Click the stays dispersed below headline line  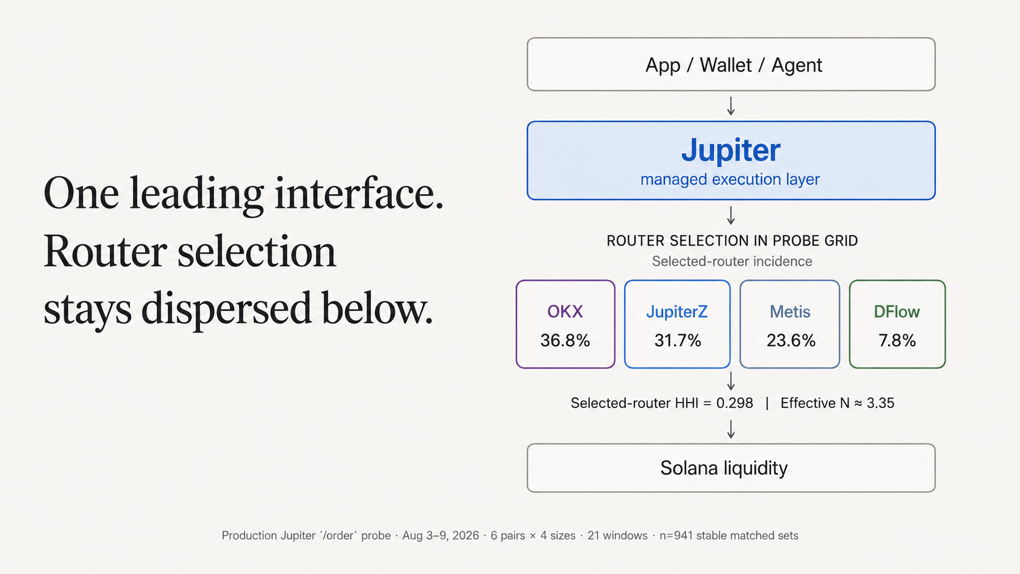(239, 309)
